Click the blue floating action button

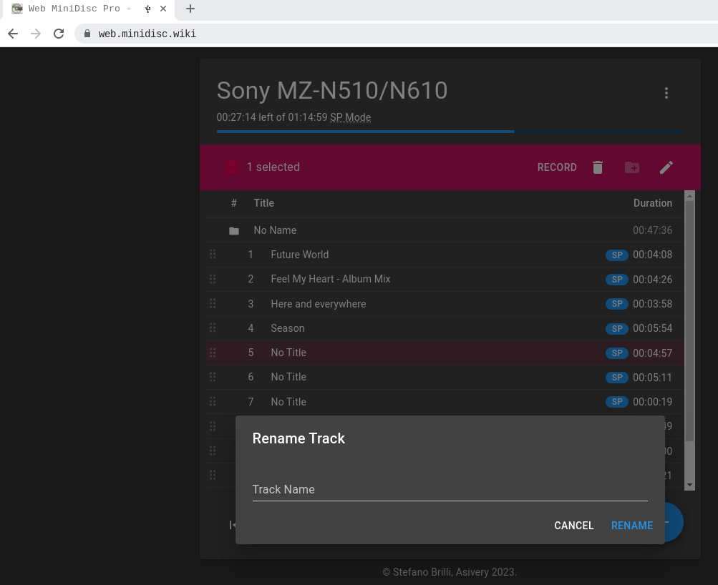tap(673, 522)
